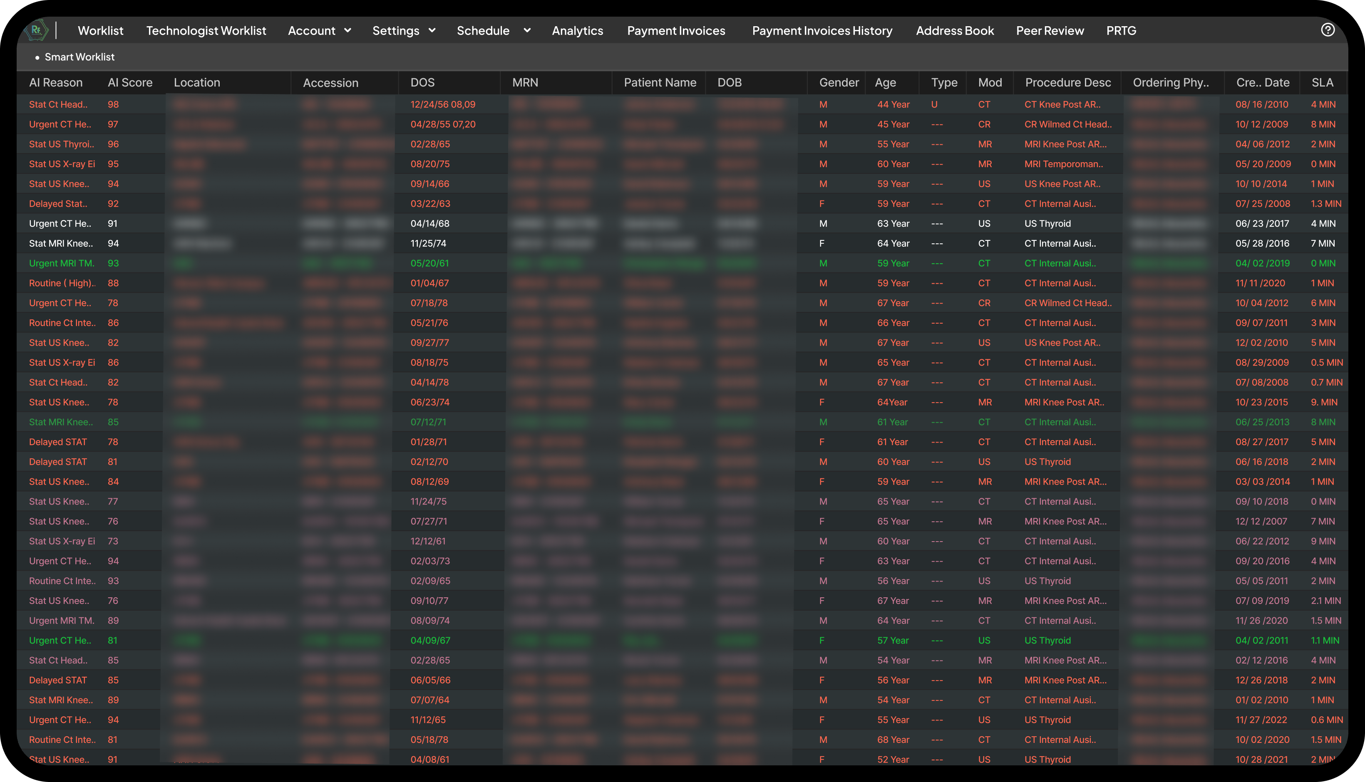Image resolution: width=1365 pixels, height=782 pixels.
Task: Open Payment Invoices History
Action: click(822, 31)
